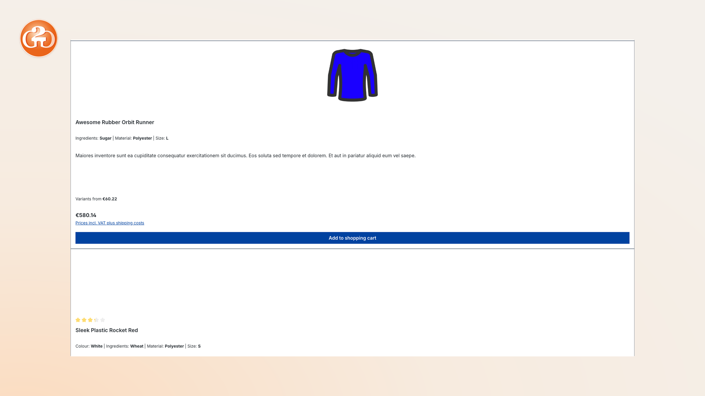
Task: Click the Size: L text
Action: point(162,138)
